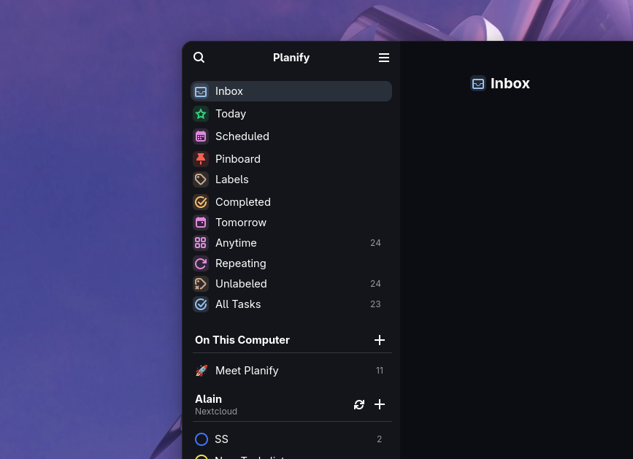The image size is (633, 459).
Task: Open the Tomorrow calendar icon
Action: pos(201,222)
